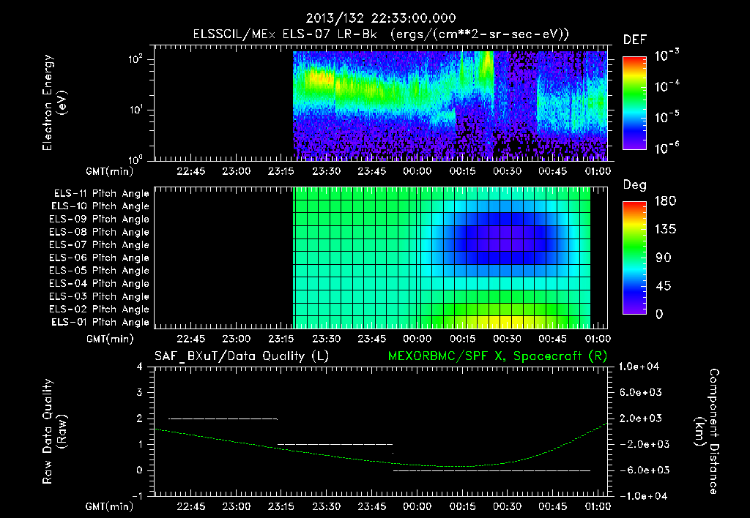Click the ELS-03 Pitch Angle row label
The image size is (750, 518).
[x=100, y=296]
